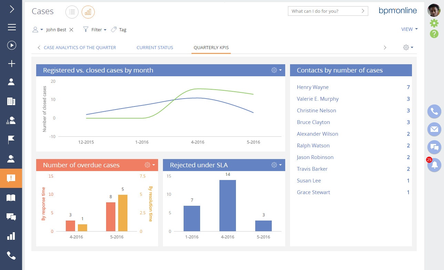
Task: Open the Quarterly KPIs tab
Action: (x=211, y=47)
